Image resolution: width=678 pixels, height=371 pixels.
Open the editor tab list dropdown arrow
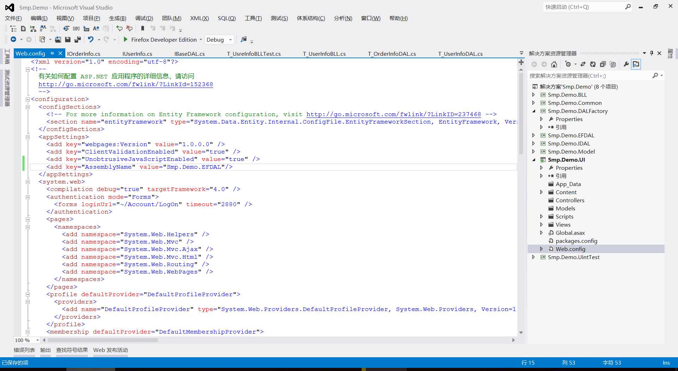point(522,53)
